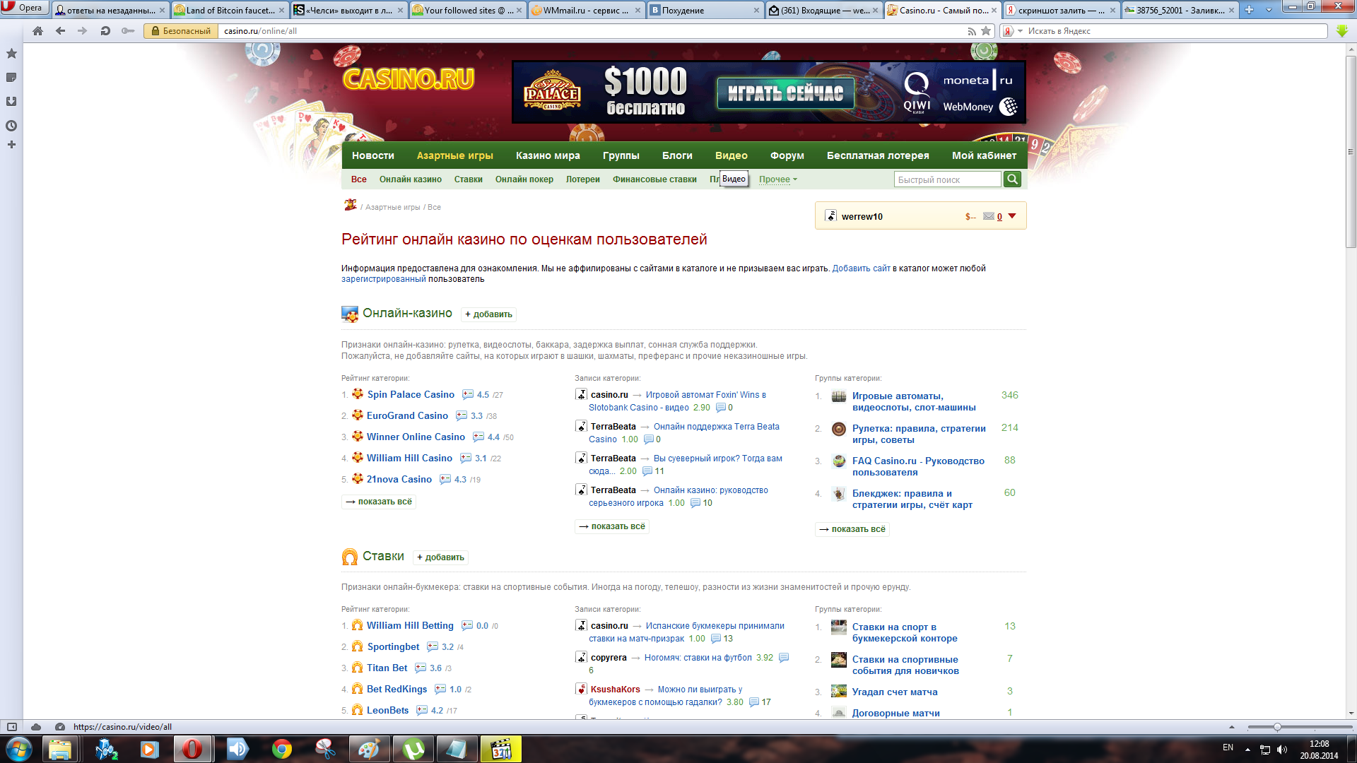Open the Новости menu item
Image resolution: width=1357 pixels, height=763 pixels.
[372, 155]
